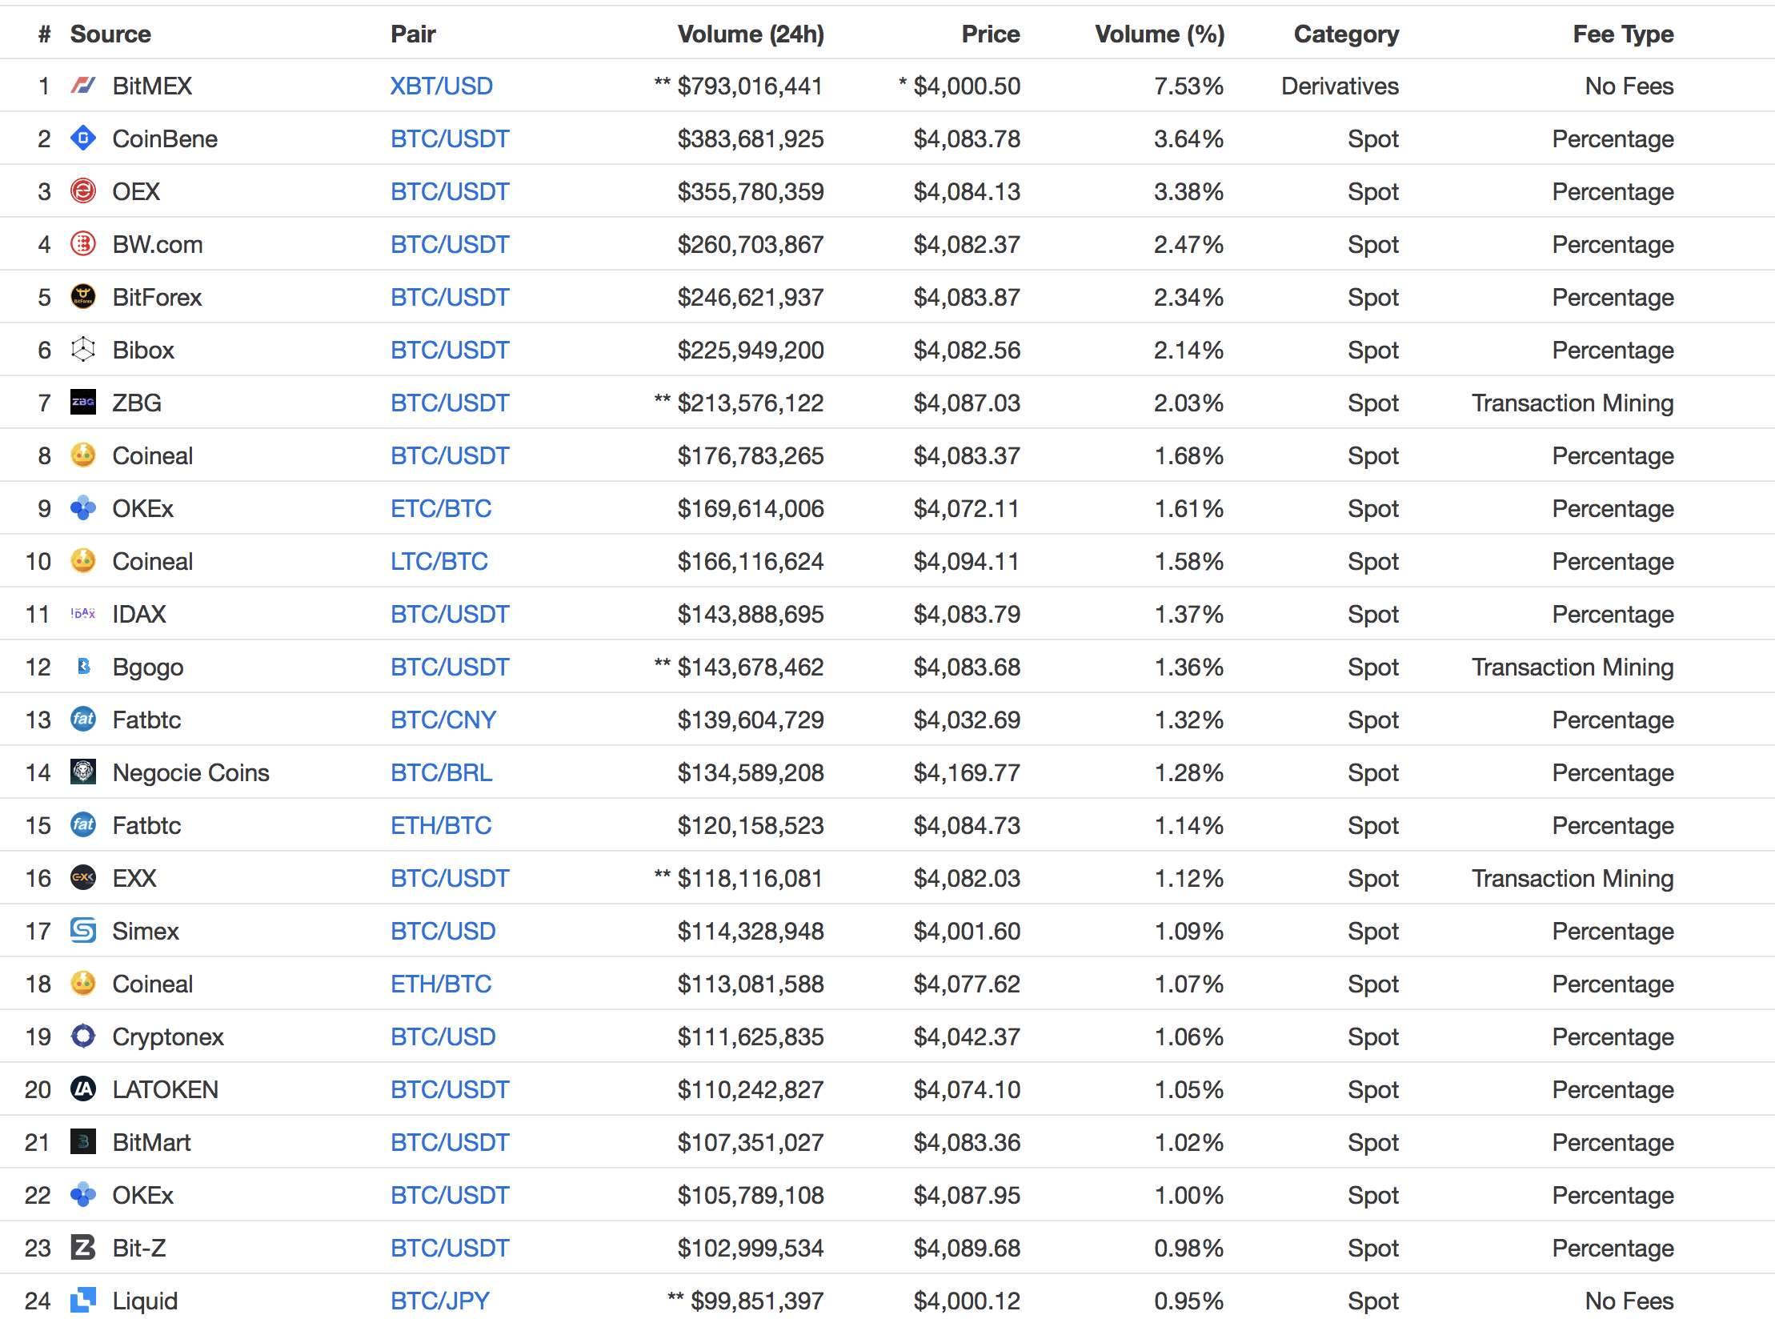Click the Liquid logo icon
The image size is (1775, 1319).
click(x=83, y=1300)
